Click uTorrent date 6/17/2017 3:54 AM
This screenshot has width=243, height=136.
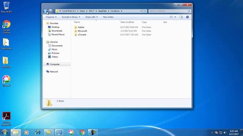129,35
